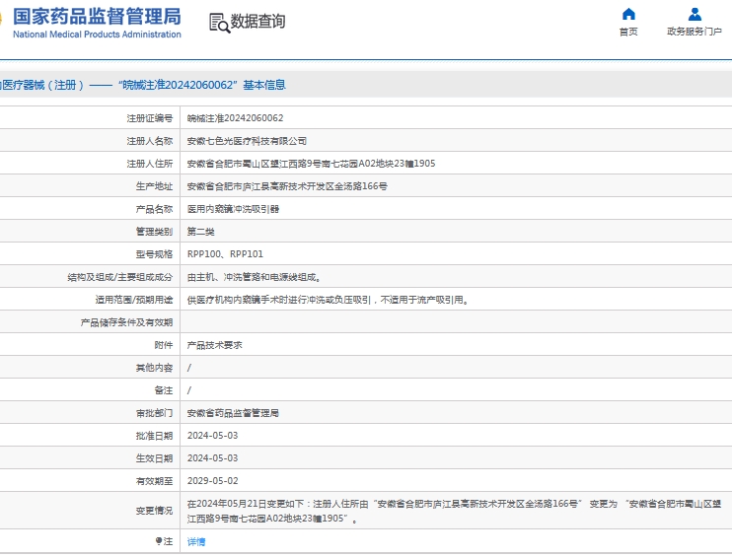Click the 有效期至 field label

[x=154, y=480]
